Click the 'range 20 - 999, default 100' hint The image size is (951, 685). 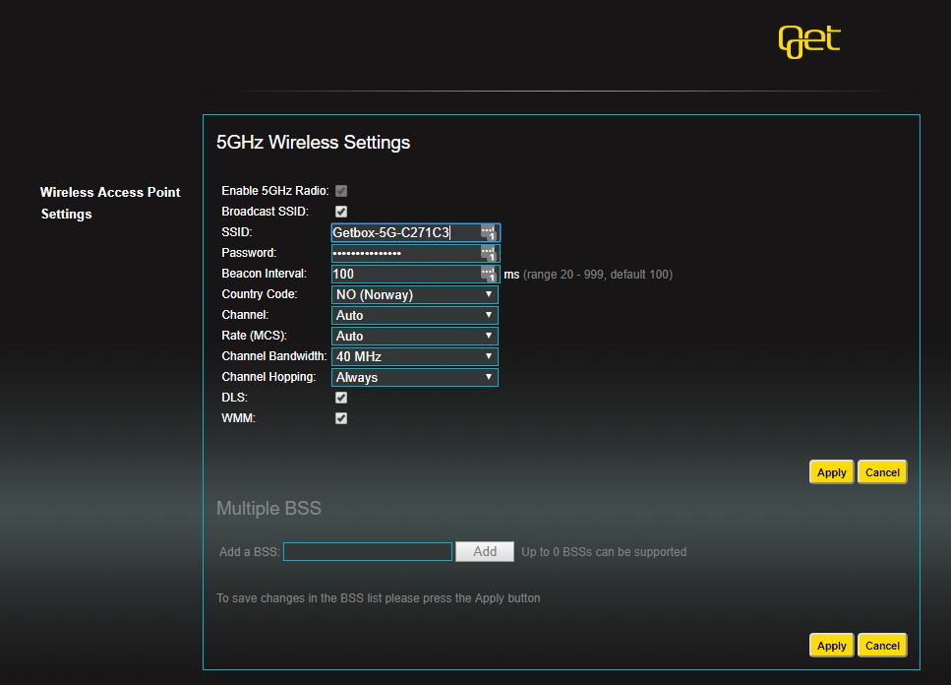(598, 275)
